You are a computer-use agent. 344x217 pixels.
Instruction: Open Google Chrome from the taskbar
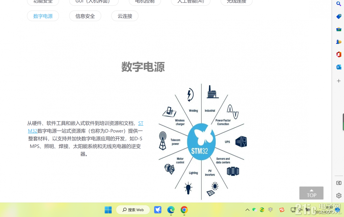[184, 210]
